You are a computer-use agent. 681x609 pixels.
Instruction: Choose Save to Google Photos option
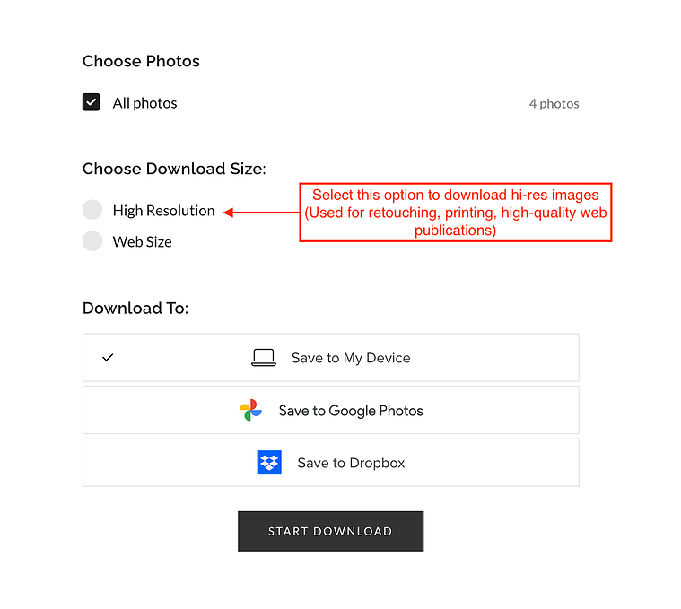pos(331,410)
